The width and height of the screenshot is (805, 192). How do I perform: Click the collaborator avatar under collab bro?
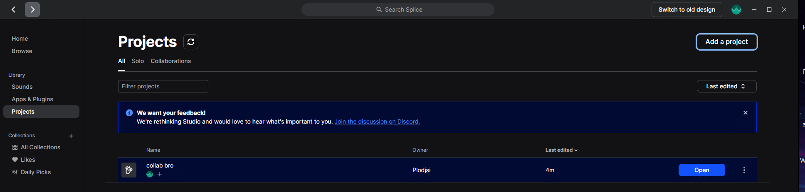pos(150,174)
